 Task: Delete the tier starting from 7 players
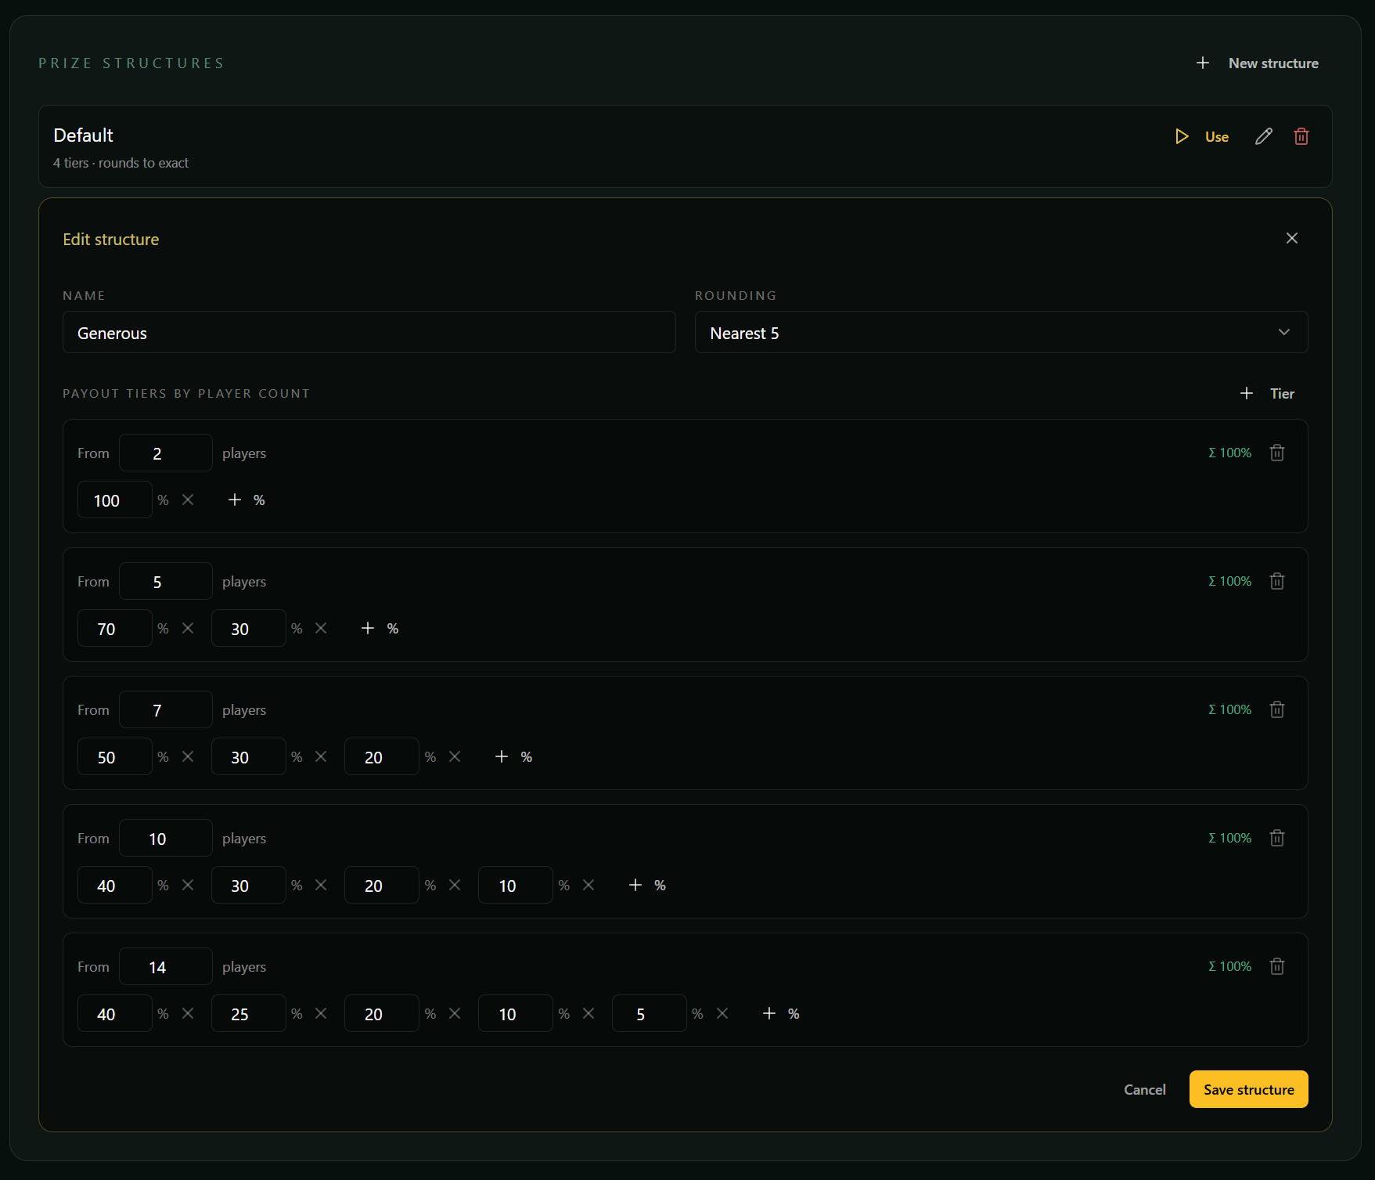click(1276, 709)
